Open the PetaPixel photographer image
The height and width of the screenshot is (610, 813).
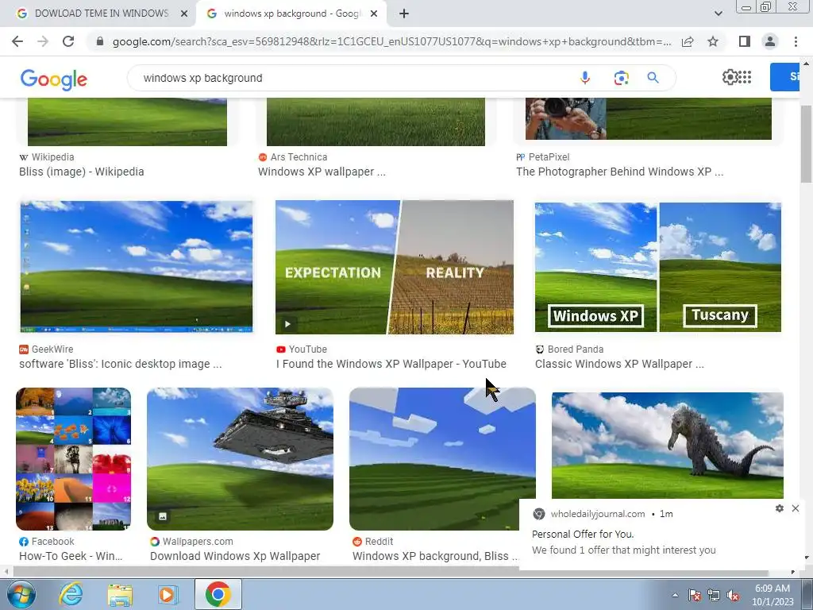point(648,119)
